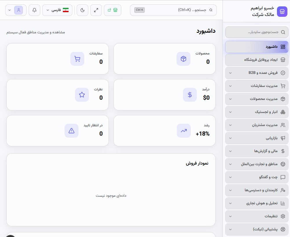Toggle dark mode with the moon icon

click(x=82, y=10)
